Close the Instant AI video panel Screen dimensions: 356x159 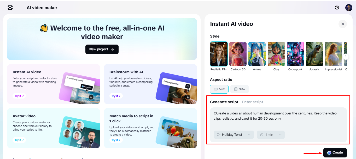pos(342,24)
